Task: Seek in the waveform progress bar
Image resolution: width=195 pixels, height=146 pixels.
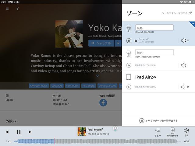Action: tap(97, 141)
